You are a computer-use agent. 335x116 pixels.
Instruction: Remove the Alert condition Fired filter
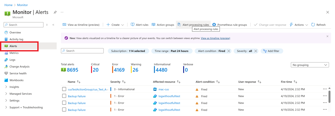(x=229, y=51)
